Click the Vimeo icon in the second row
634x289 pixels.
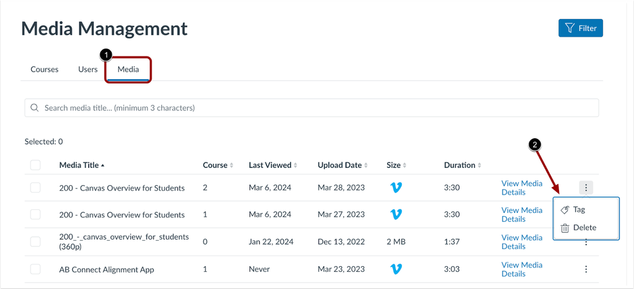396,215
